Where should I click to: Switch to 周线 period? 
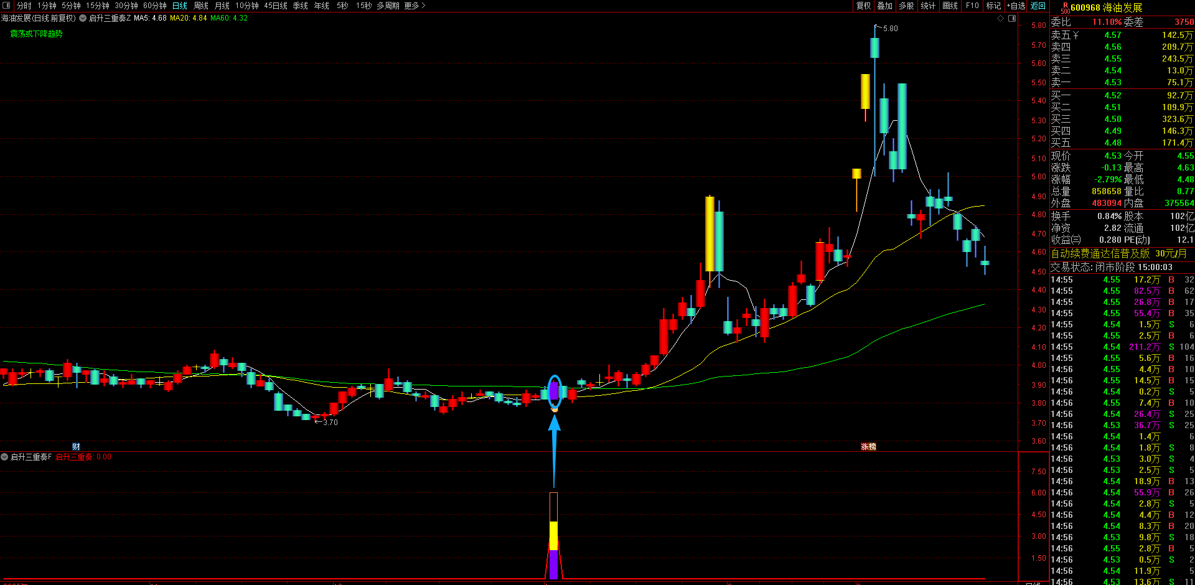[201, 6]
